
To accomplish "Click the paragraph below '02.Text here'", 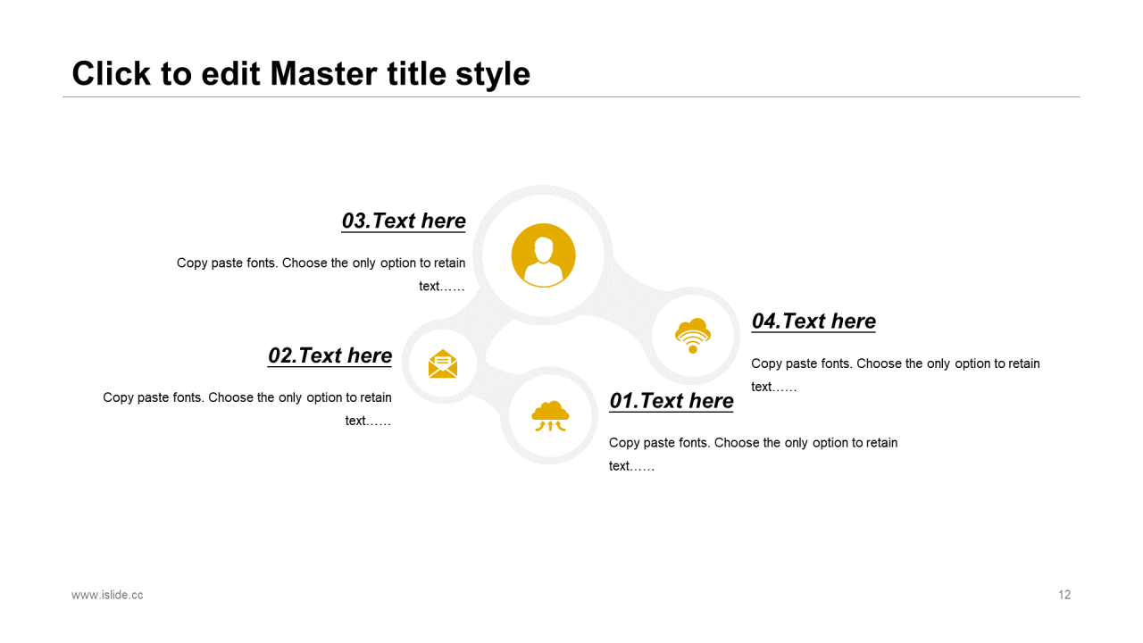I will (247, 409).
